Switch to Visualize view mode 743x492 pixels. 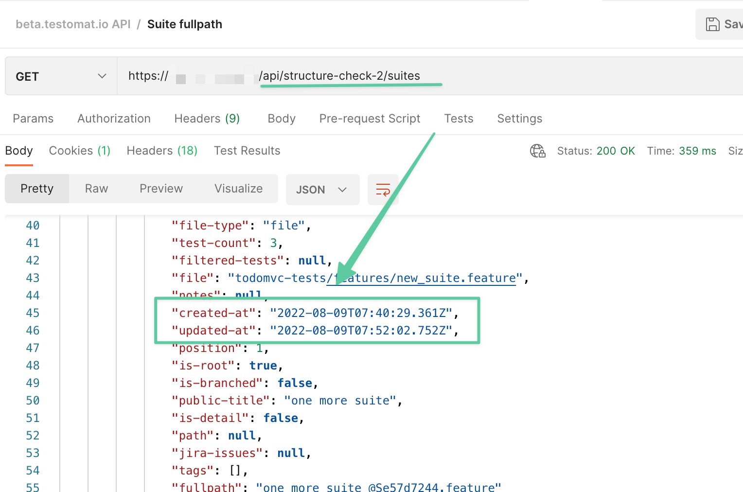coord(238,189)
